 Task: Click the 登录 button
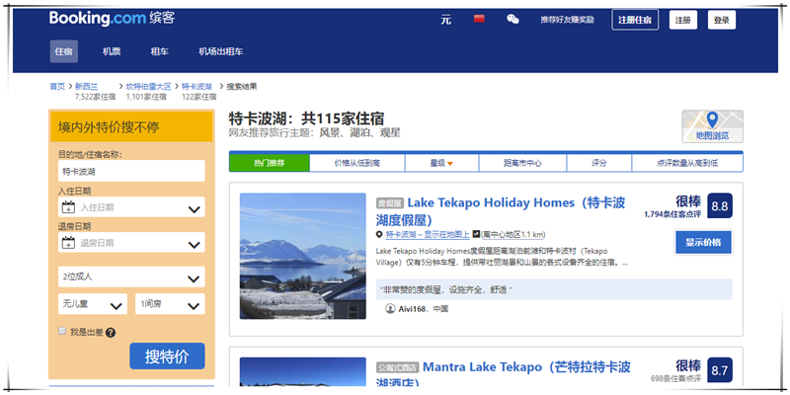(x=722, y=20)
